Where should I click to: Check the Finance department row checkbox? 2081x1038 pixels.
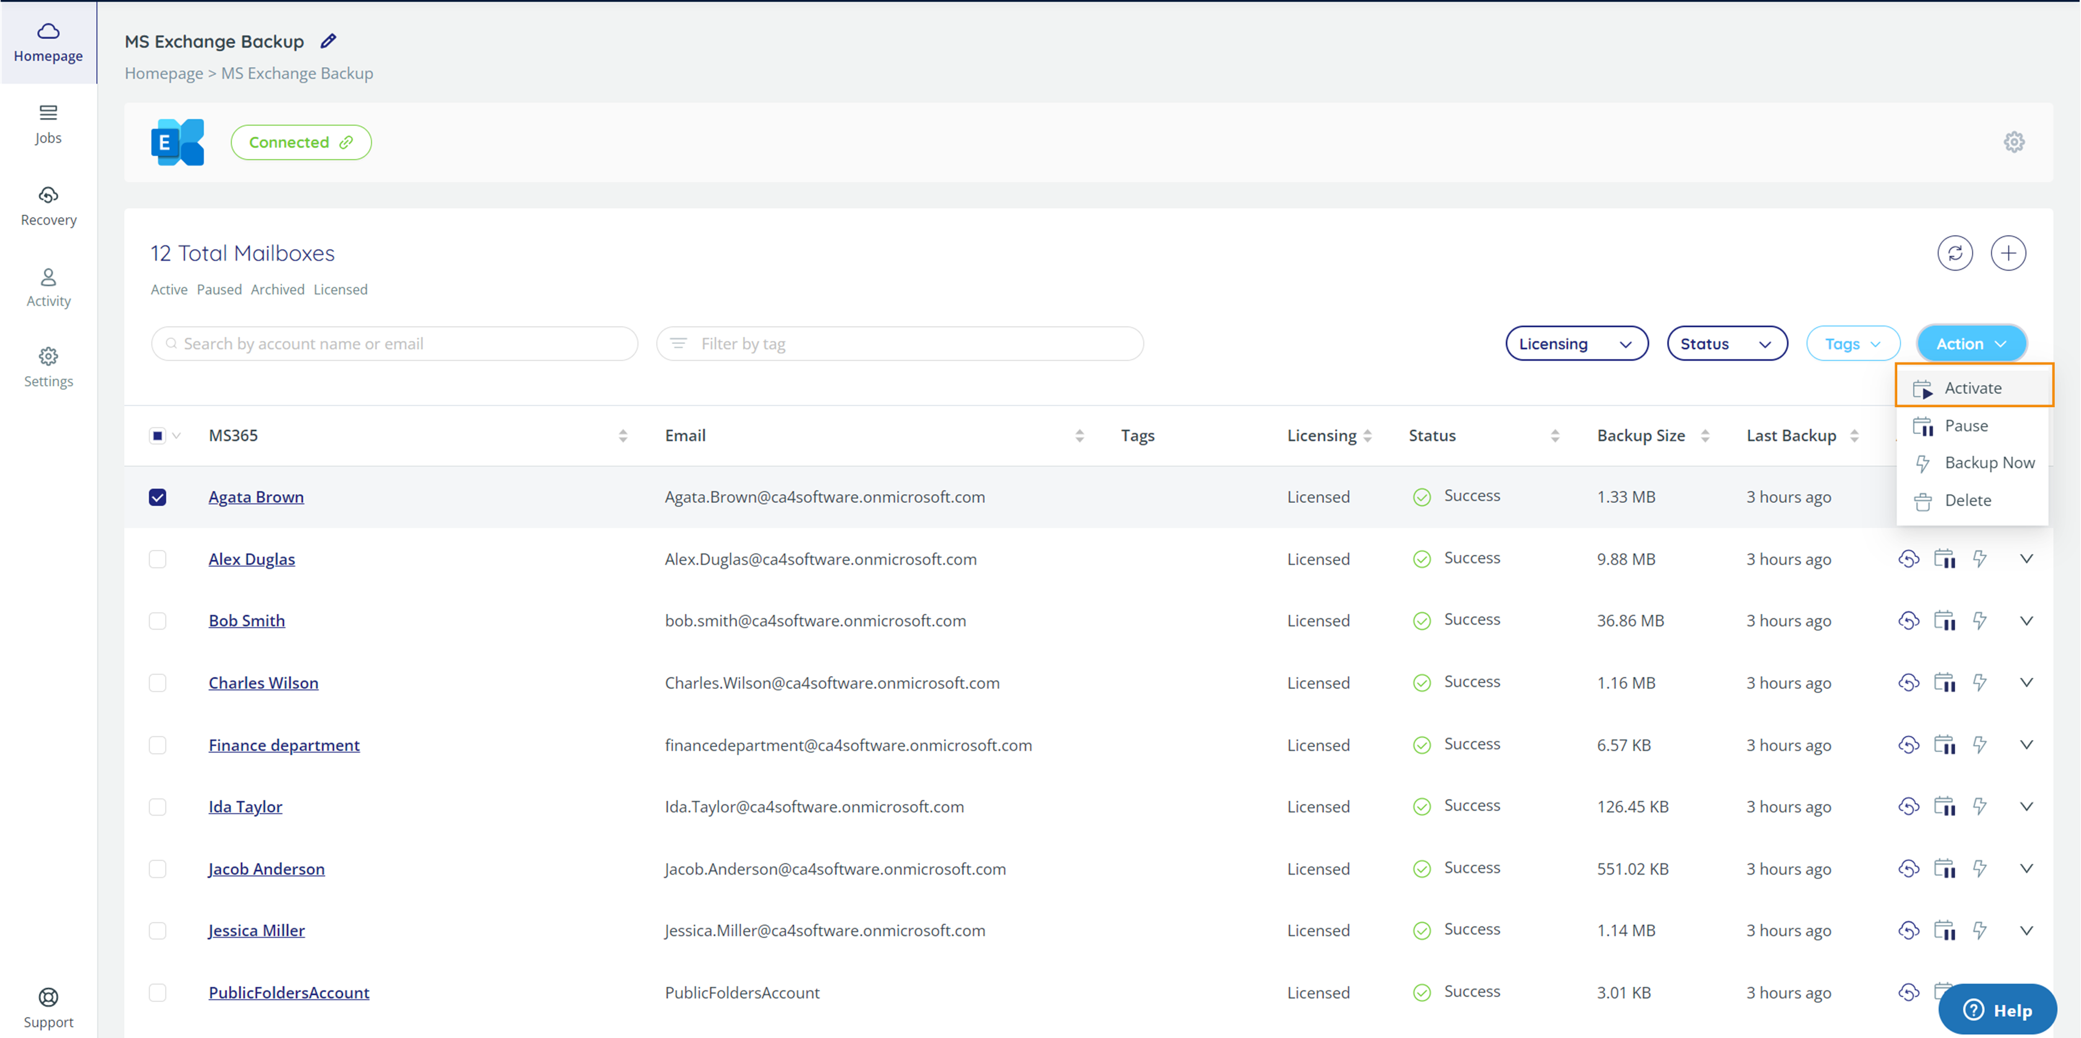[x=157, y=745]
